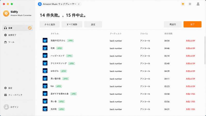Click album thumbnail of ハッピーエンド
Viewport: 206px width, 116px height.
(45, 55)
